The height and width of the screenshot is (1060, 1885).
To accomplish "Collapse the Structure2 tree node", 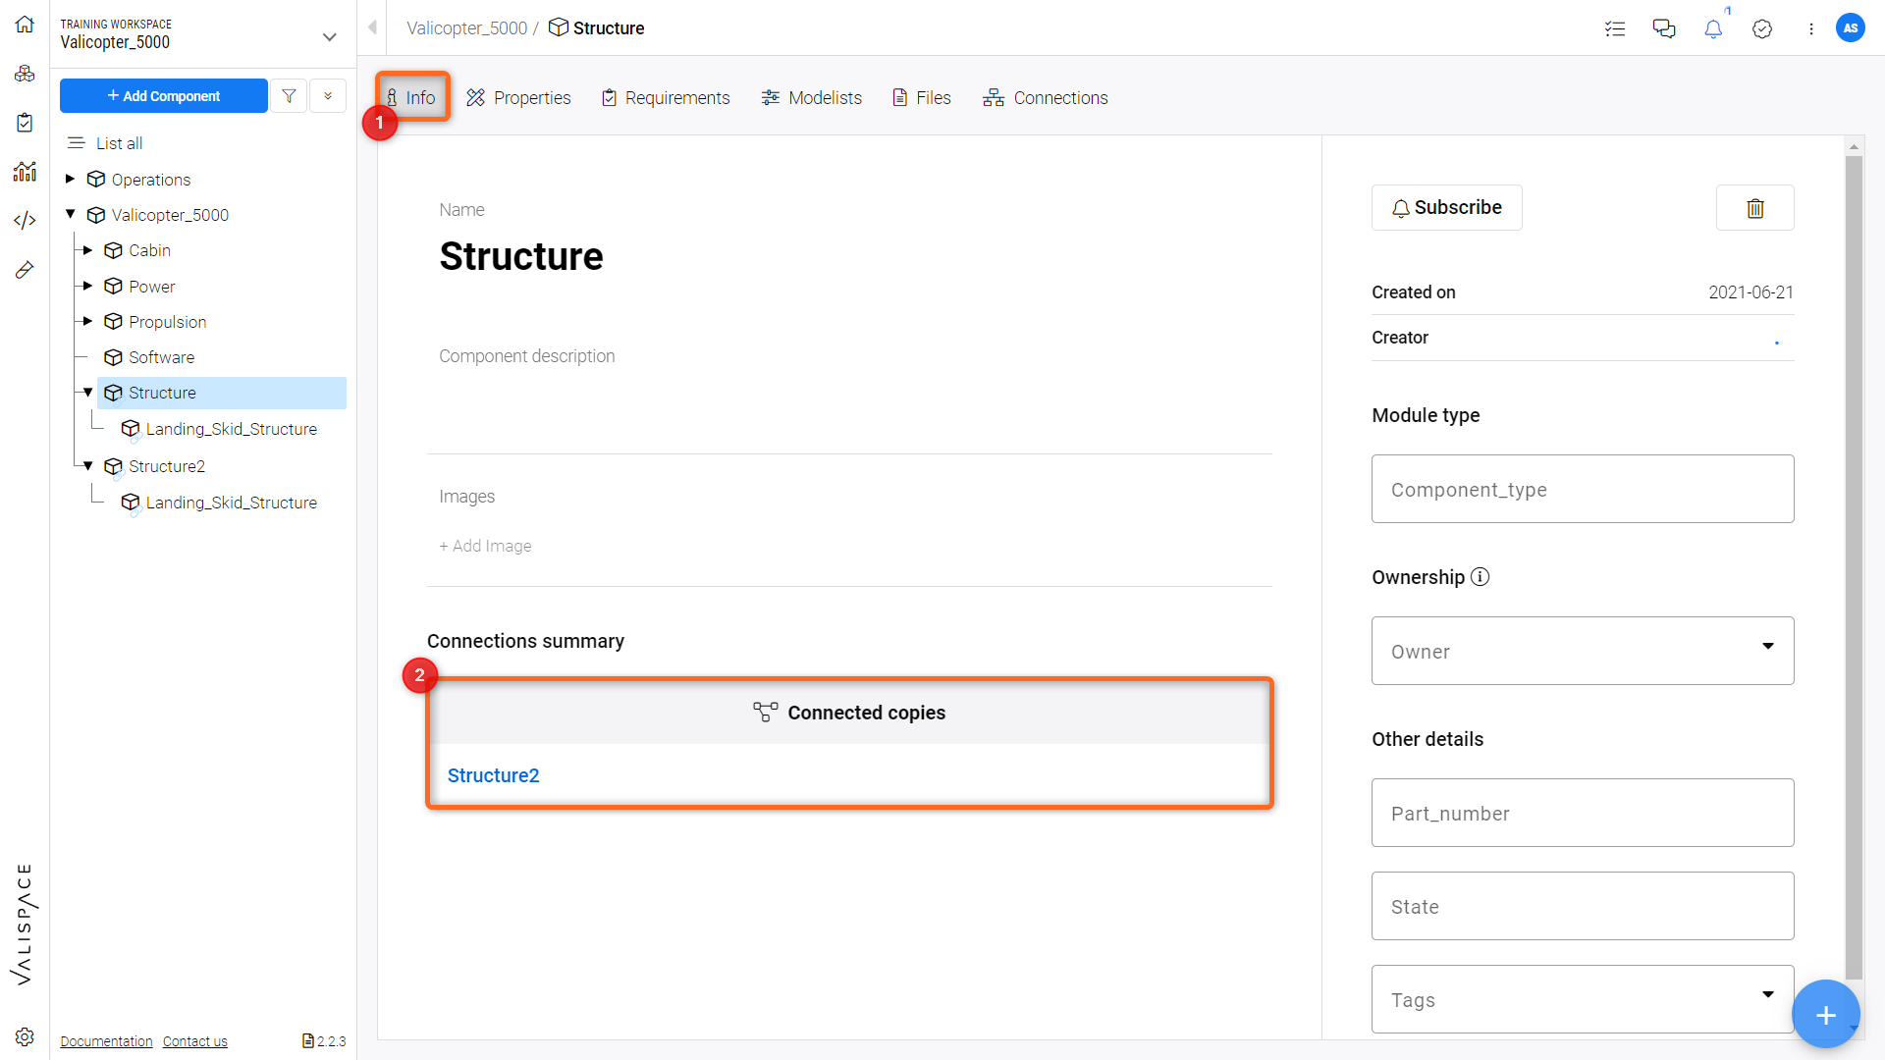I will (88, 466).
